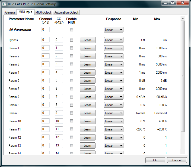191x167 pixels.
Task: Click Param 10 CC field showing 10
Action: click(x=59, y=121)
